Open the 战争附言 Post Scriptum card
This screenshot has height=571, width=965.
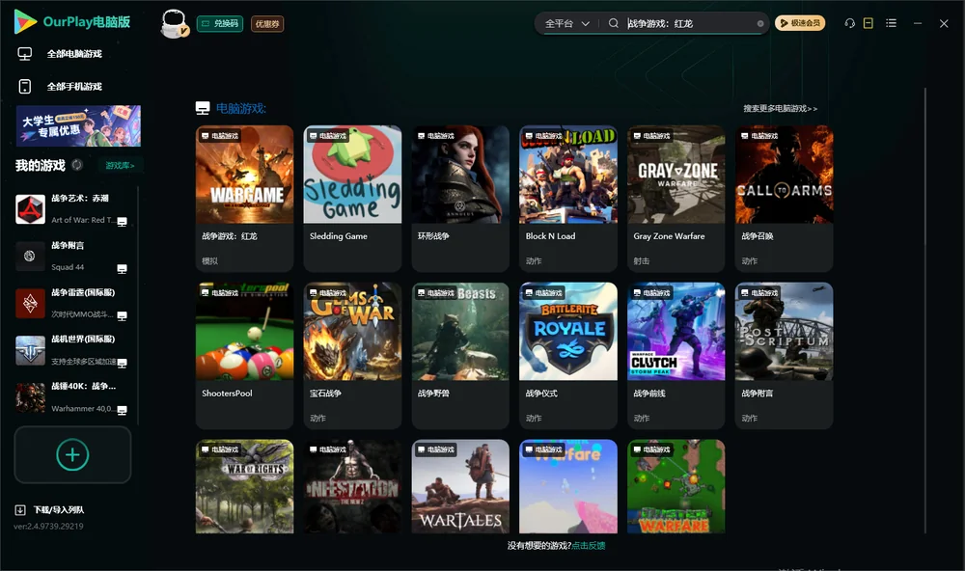click(784, 355)
